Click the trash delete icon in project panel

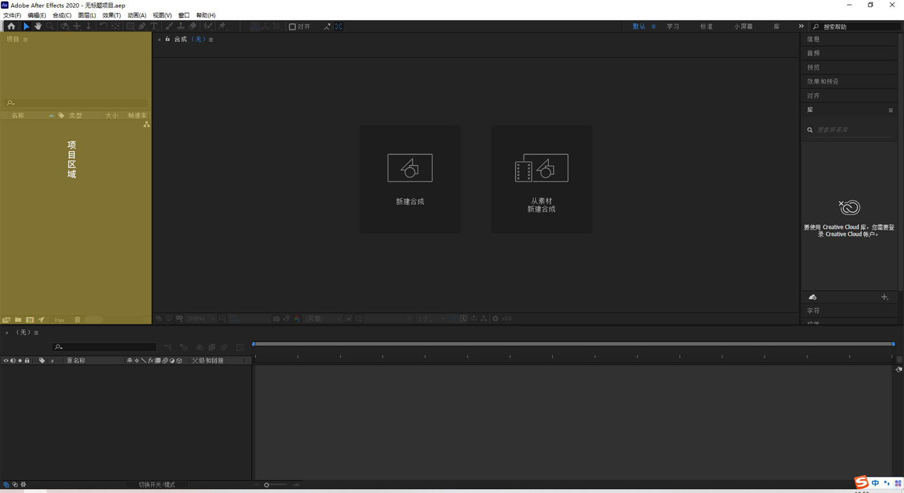[x=77, y=319]
